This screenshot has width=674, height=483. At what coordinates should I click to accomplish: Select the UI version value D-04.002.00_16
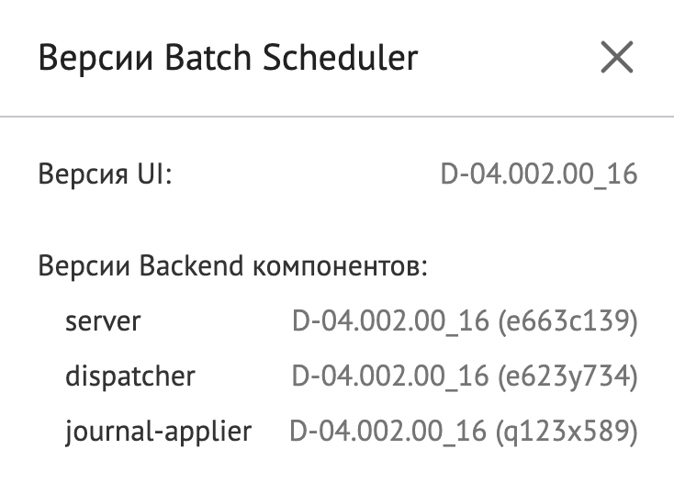coord(539,174)
